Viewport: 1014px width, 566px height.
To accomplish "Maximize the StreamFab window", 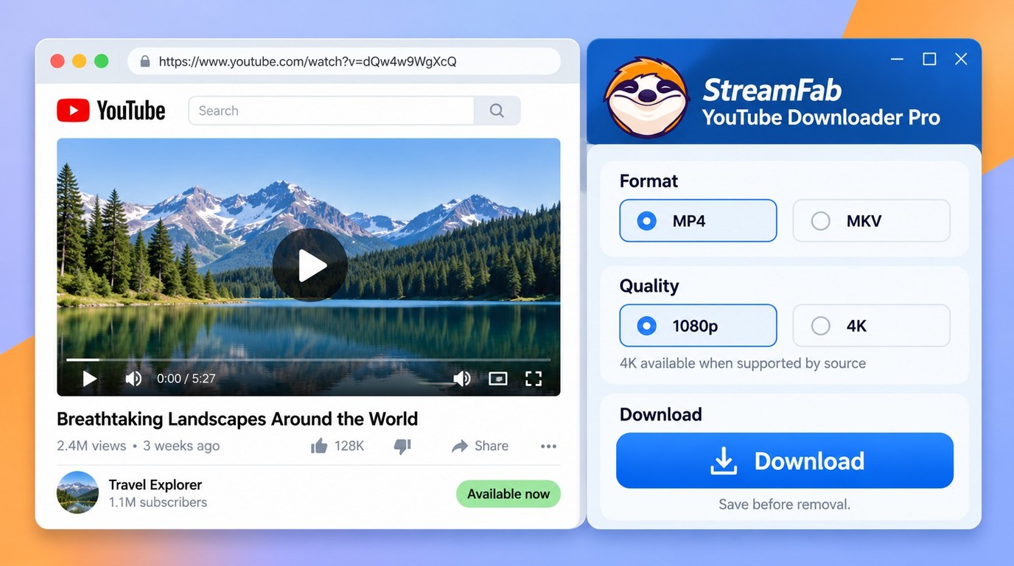I will pyautogui.click(x=929, y=59).
